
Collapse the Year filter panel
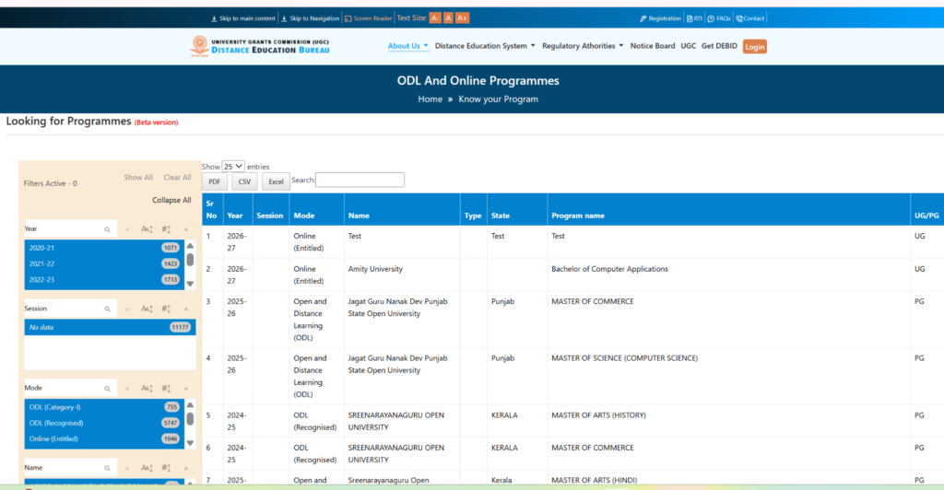point(186,229)
